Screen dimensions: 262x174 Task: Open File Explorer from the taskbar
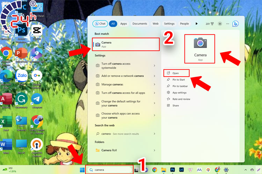pyautogui.click(x=163, y=170)
